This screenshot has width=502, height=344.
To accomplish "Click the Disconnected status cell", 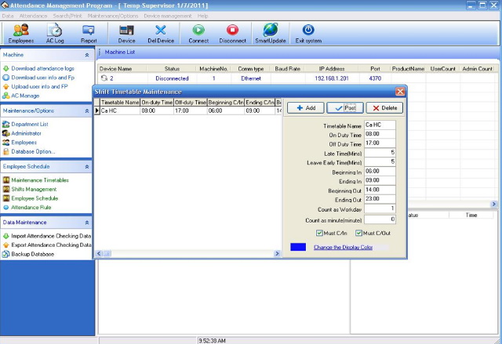I will pos(172,78).
